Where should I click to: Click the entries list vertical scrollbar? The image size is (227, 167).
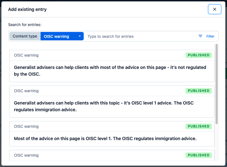click(x=217, y=84)
